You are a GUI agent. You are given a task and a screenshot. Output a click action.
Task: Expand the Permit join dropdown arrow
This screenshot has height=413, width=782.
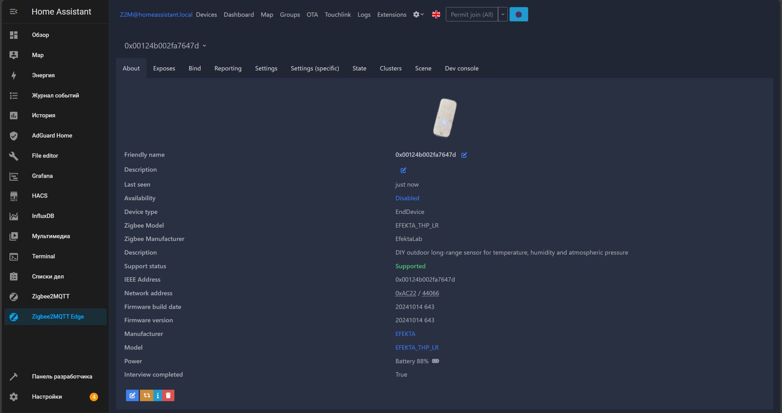click(503, 14)
